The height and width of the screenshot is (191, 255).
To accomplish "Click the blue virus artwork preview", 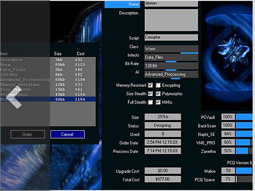I will (227, 56).
